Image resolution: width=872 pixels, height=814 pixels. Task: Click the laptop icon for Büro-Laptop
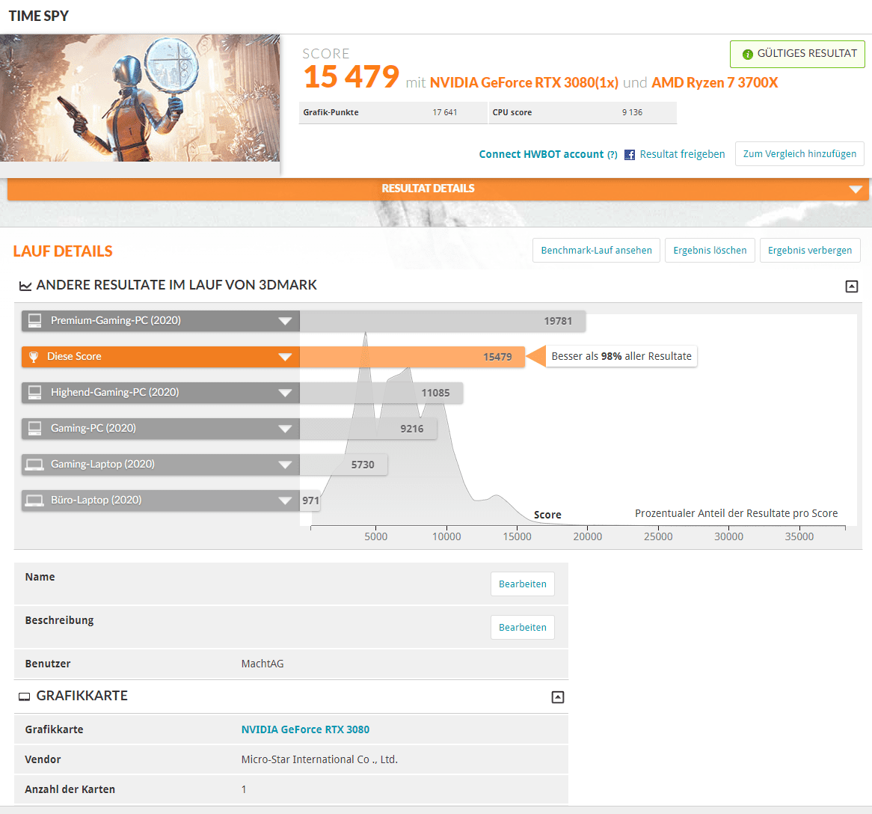tap(34, 501)
